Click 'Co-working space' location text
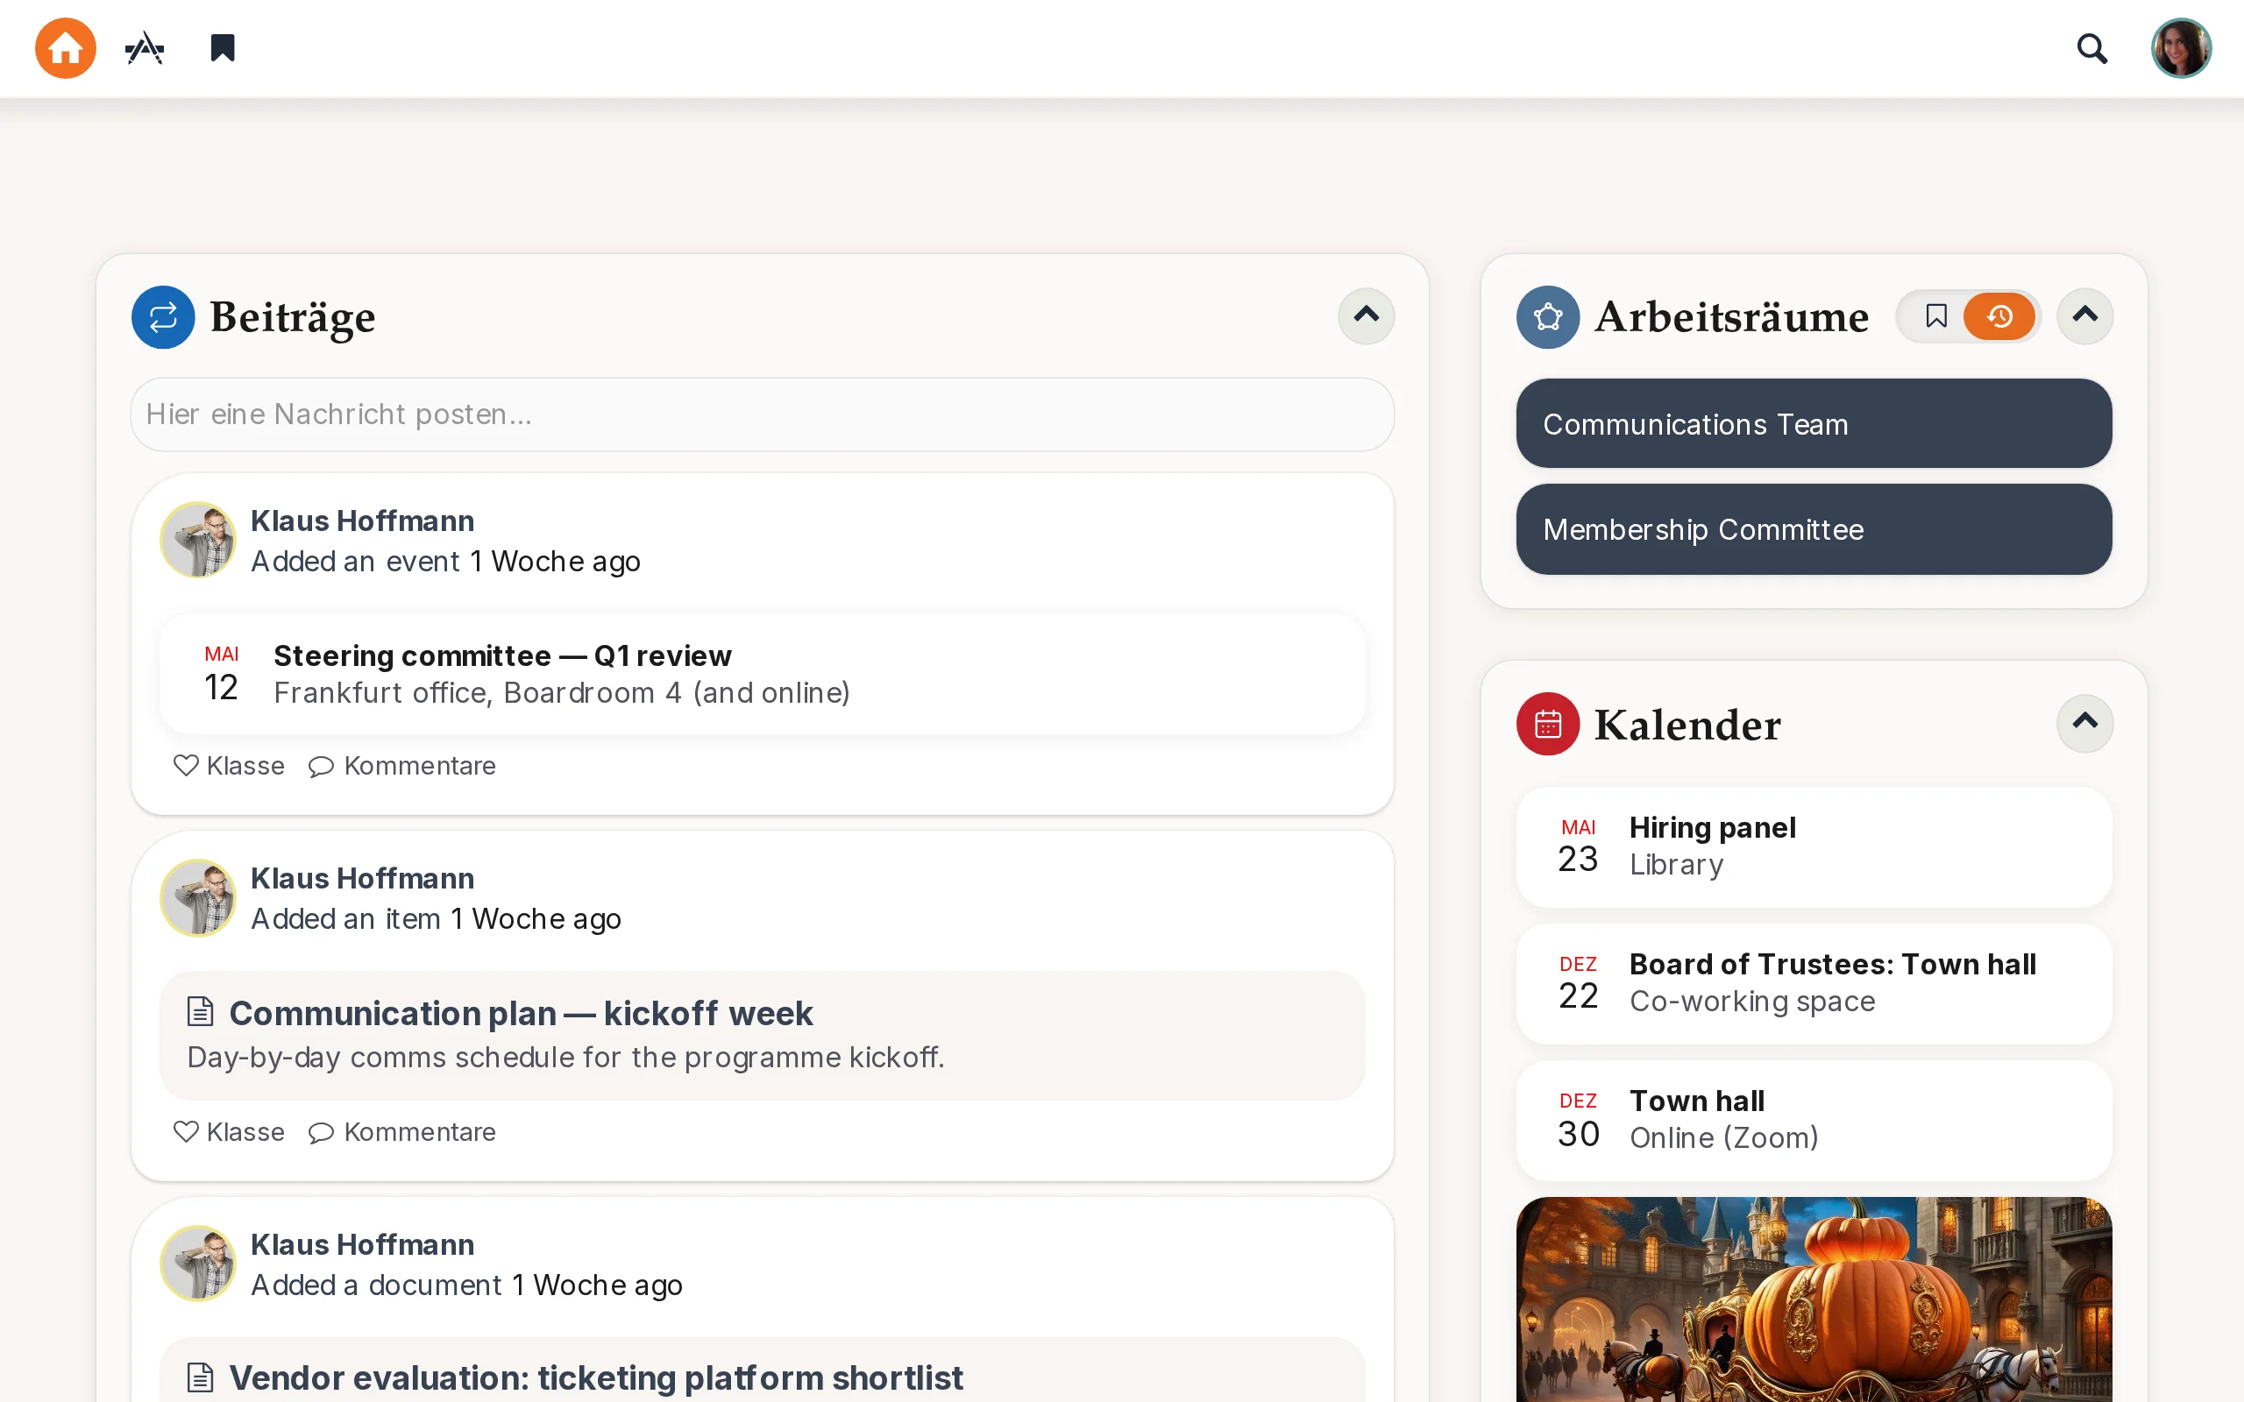The height and width of the screenshot is (1402, 2244). coord(1752,1002)
